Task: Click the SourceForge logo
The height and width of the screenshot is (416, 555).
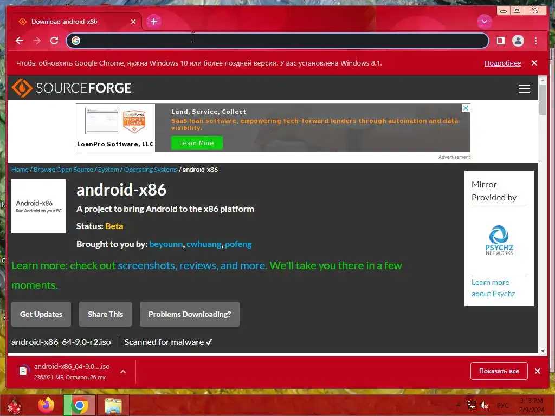Action: click(72, 88)
